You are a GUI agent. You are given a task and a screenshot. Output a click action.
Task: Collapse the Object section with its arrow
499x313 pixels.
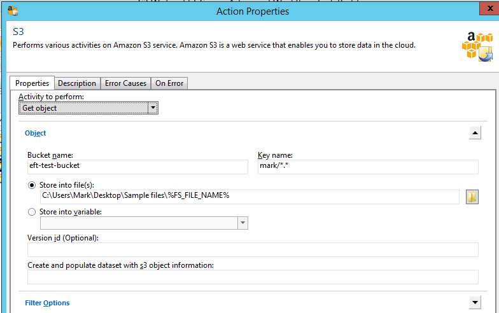click(x=474, y=133)
